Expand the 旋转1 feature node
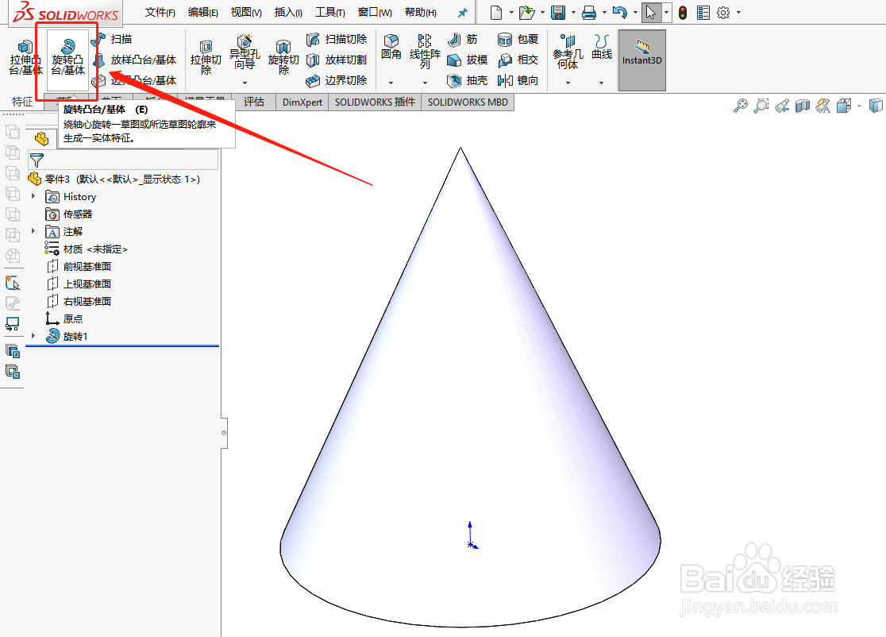 point(33,336)
